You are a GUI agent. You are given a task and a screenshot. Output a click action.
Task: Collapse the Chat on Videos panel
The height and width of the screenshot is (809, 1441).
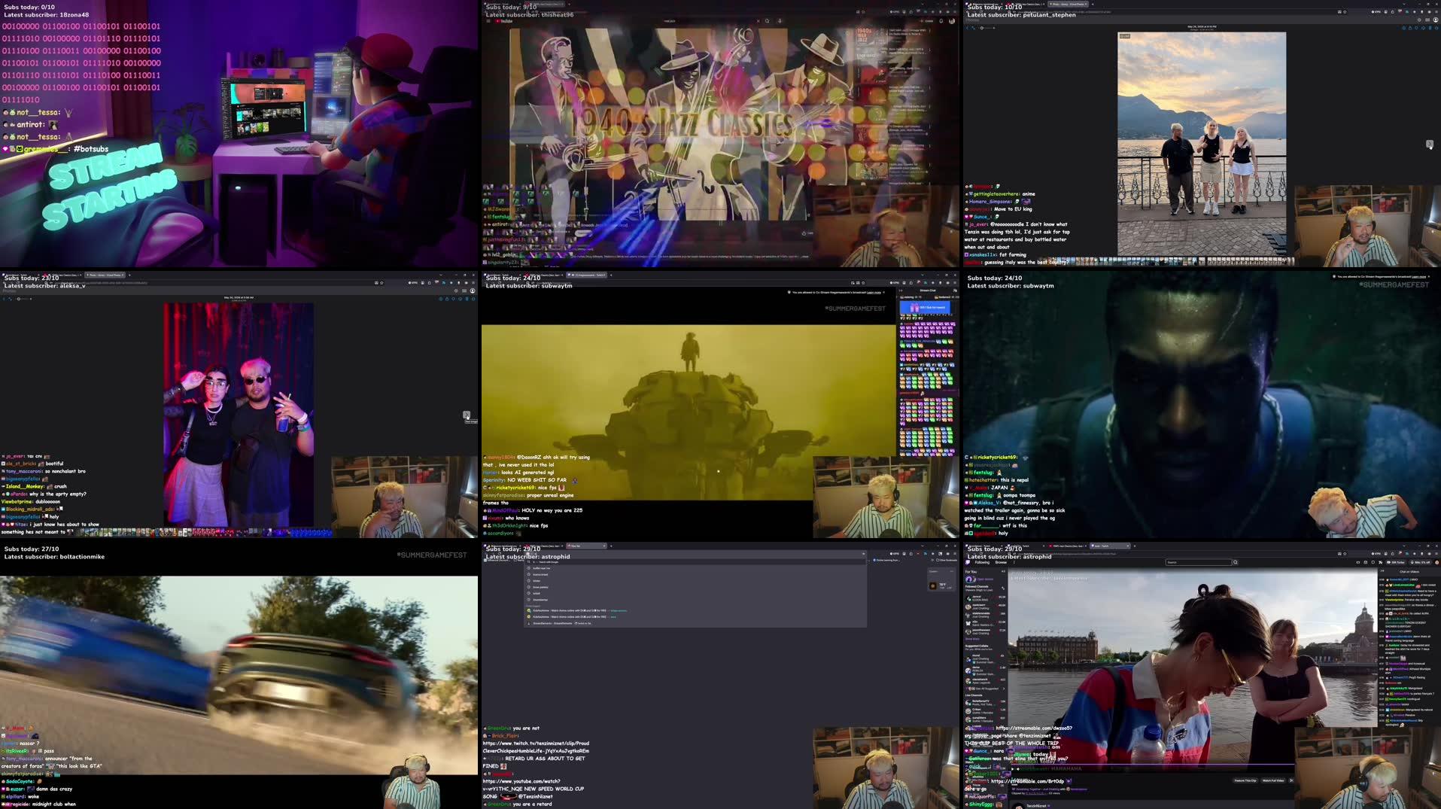(1382, 571)
